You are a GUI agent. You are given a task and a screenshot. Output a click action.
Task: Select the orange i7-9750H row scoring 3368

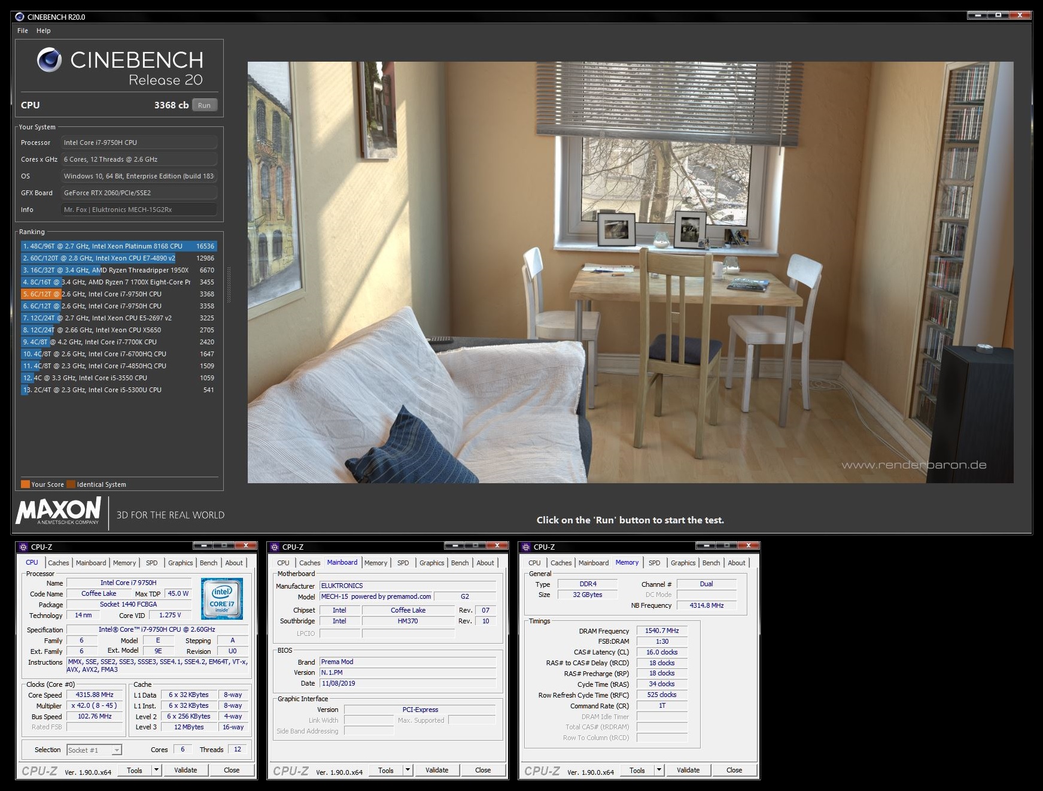118,294
